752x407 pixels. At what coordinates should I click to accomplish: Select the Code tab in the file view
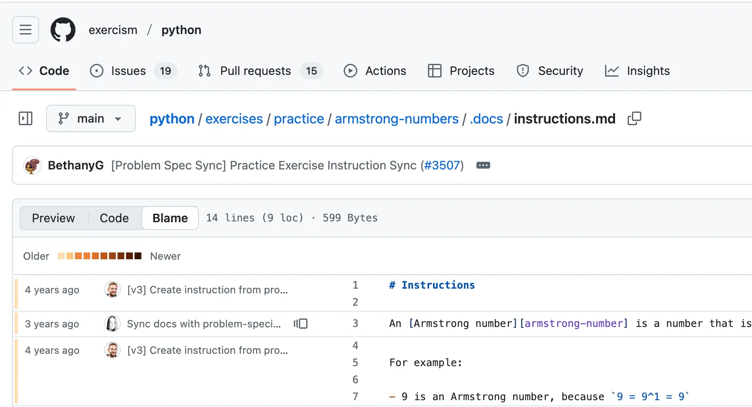click(x=114, y=218)
